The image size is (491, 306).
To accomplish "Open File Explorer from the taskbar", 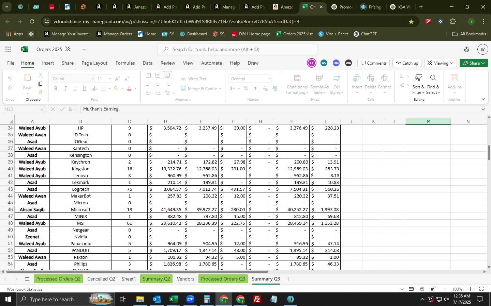I will (140, 299).
